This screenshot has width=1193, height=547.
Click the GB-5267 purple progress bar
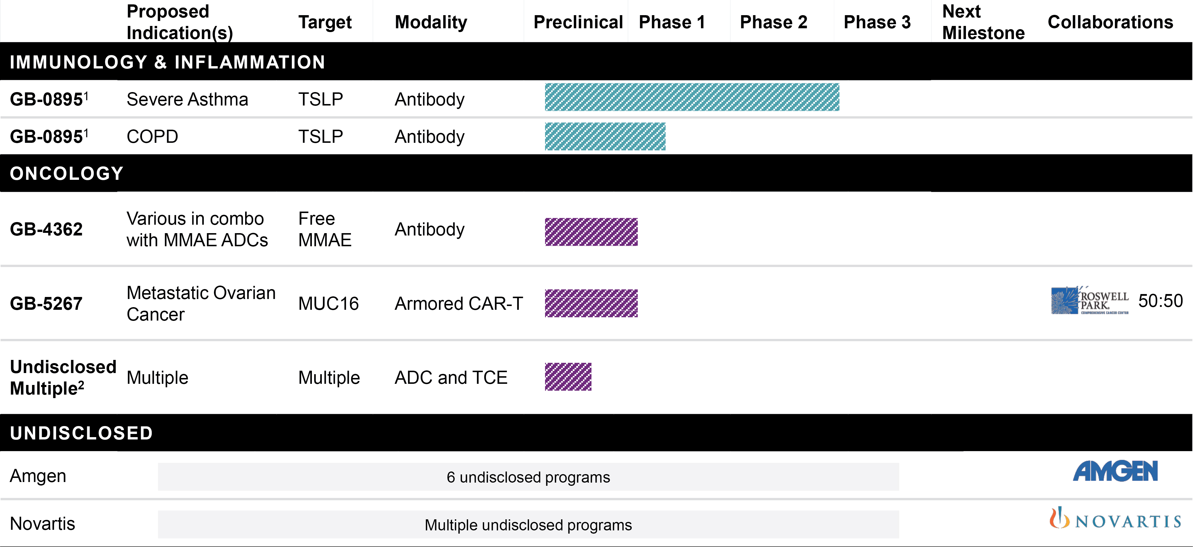tap(591, 303)
